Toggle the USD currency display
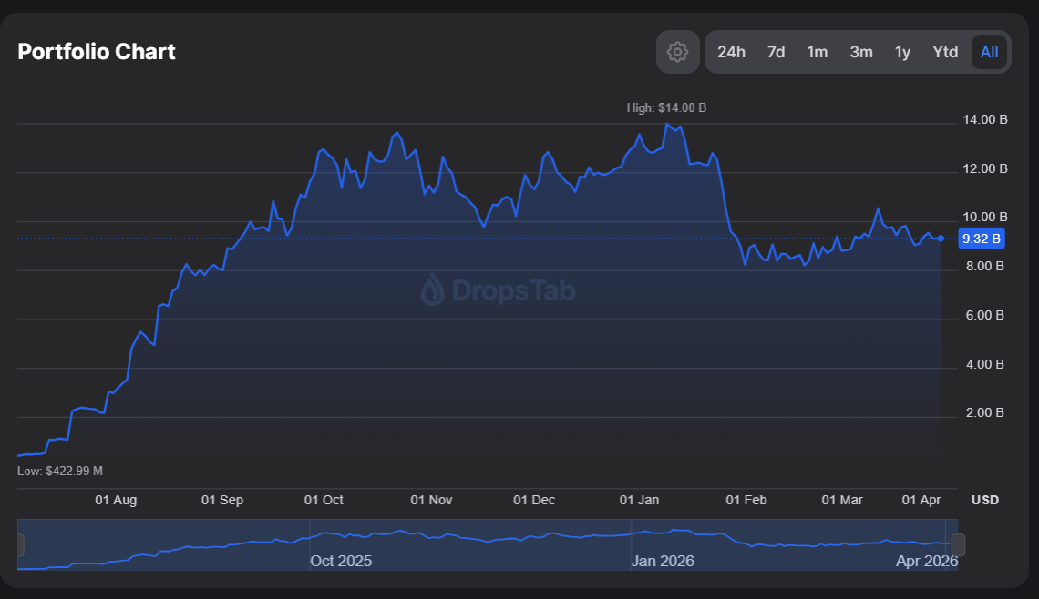The image size is (1039, 599). click(983, 500)
